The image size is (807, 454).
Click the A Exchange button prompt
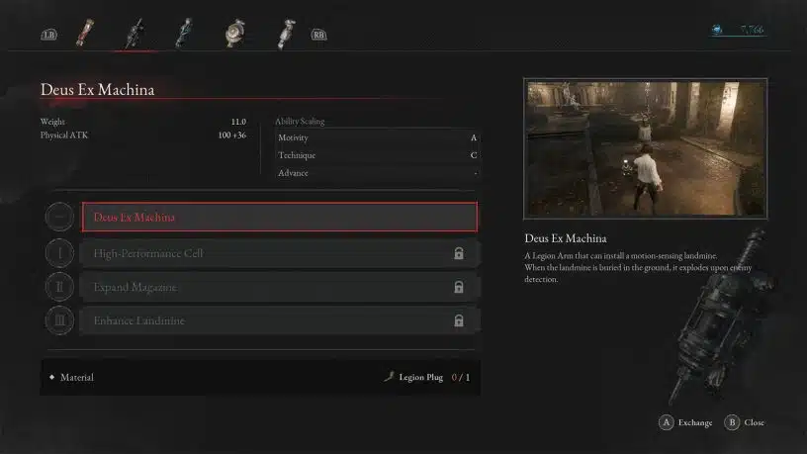click(x=685, y=422)
